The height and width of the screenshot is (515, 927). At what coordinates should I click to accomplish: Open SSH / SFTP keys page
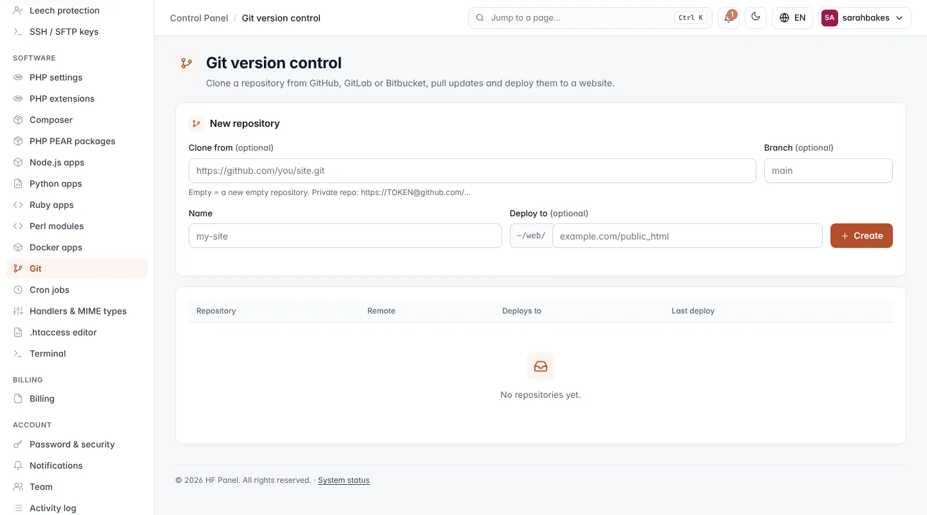77,32
